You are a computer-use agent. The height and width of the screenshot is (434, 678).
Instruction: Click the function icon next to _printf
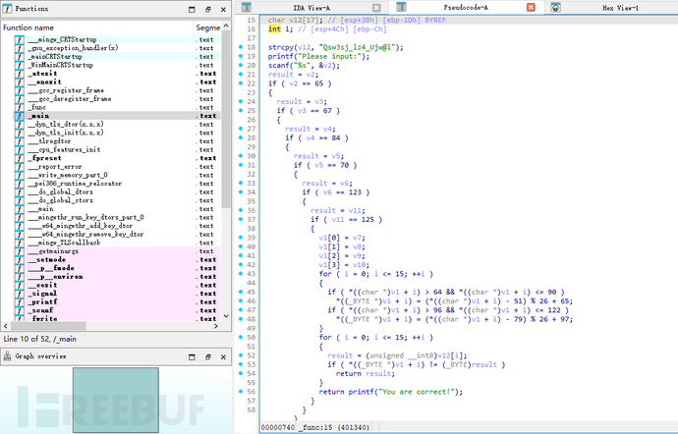point(21,301)
